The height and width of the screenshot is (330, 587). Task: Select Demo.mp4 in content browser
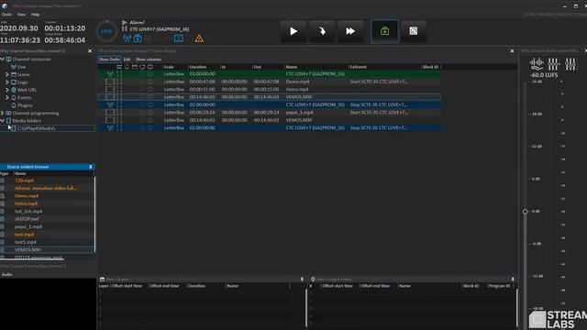[x=27, y=196]
